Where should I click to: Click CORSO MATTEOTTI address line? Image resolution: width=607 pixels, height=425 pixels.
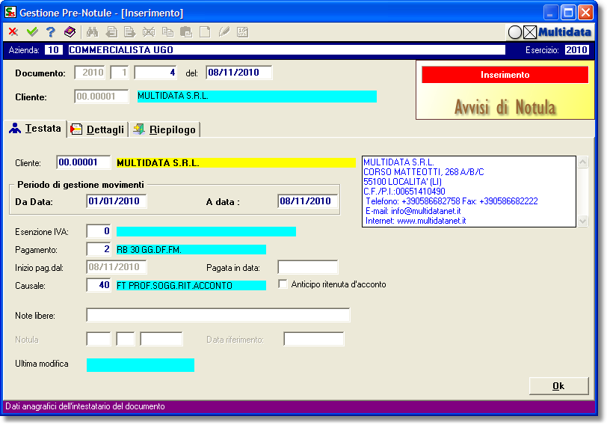424,172
